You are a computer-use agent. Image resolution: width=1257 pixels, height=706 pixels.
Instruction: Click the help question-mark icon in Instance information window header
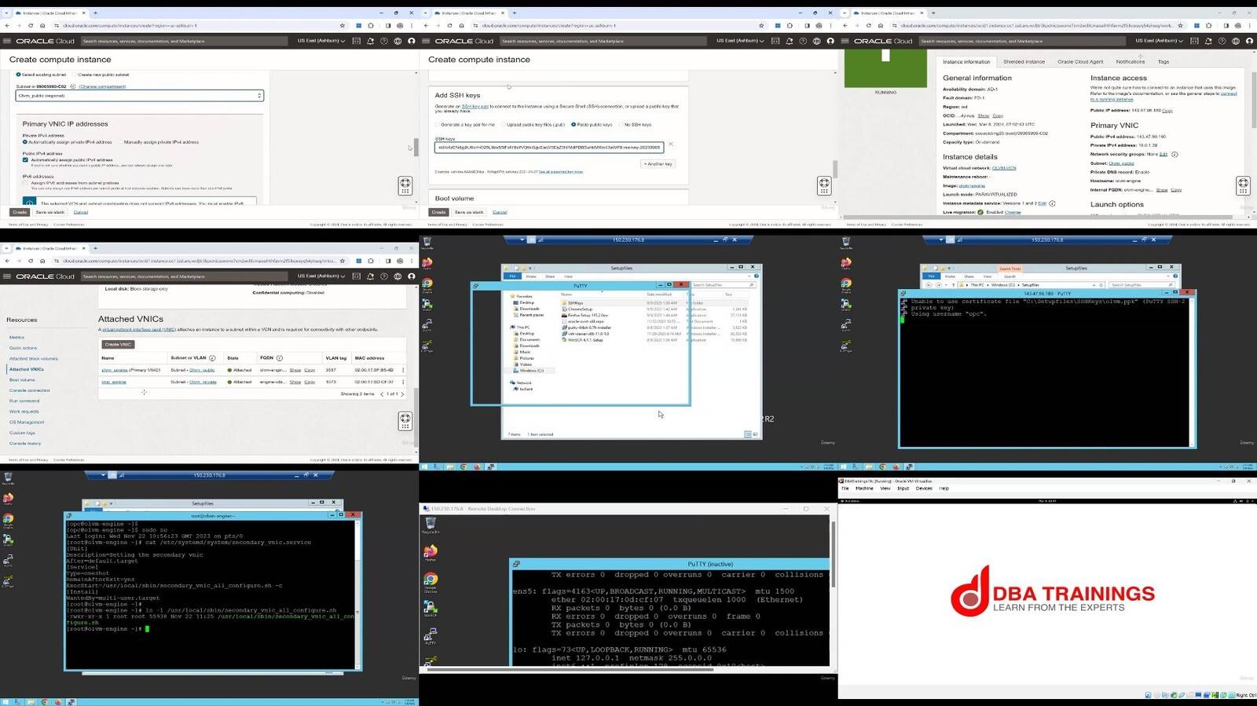pyautogui.click(x=1222, y=41)
